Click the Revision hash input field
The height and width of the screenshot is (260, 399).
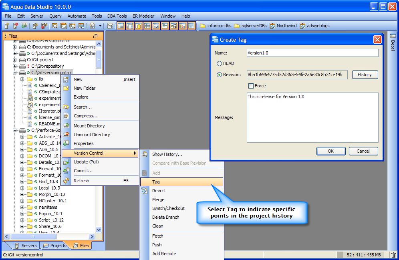[x=297, y=75]
